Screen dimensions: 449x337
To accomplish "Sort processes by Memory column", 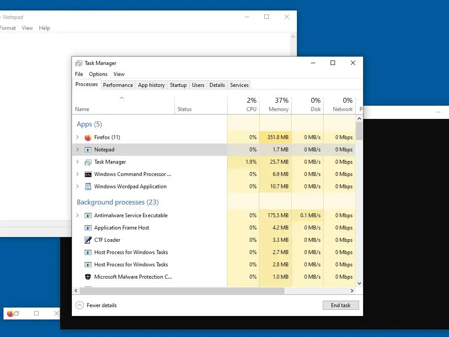I will pyautogui.click(x=275, y=105).
